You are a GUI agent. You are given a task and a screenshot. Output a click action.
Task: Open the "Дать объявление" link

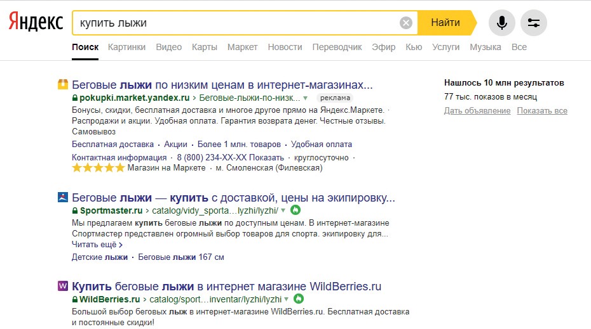[x=477, y=111]
